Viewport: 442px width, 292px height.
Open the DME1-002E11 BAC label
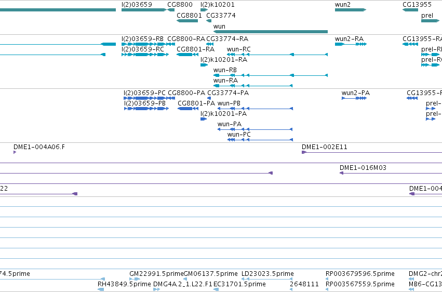[x=325, y=147]
